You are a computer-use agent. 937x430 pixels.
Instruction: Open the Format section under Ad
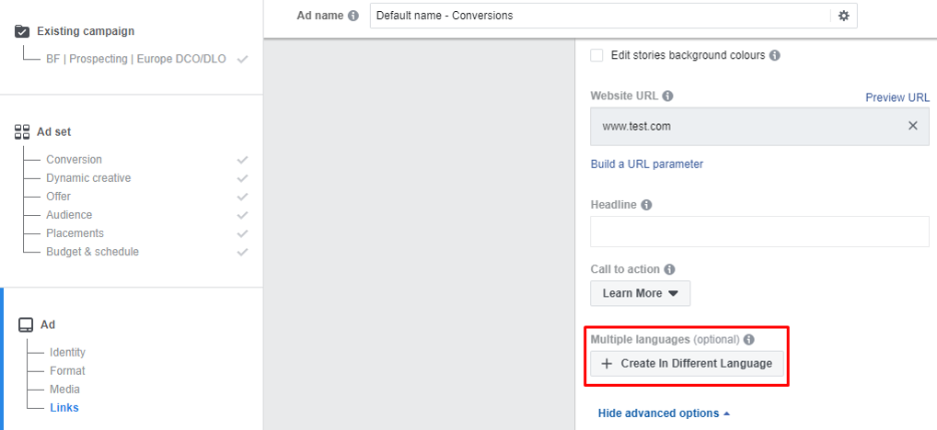67,371
